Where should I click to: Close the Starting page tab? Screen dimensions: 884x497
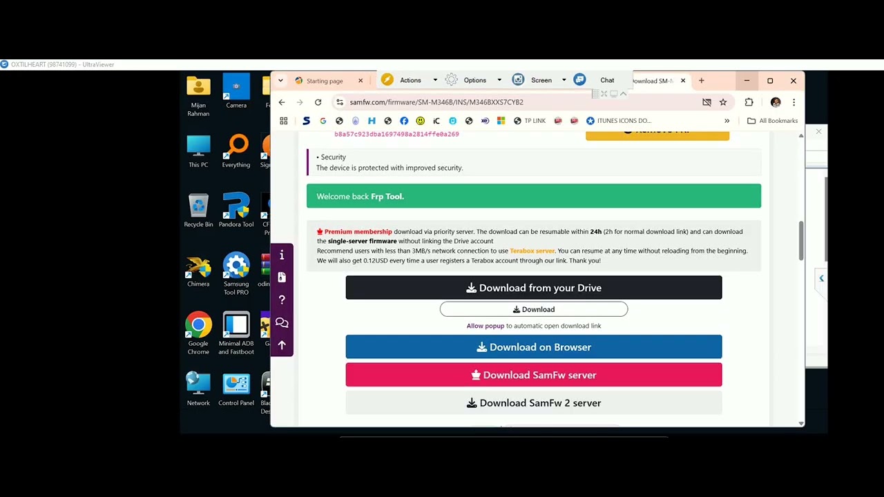[361, 81]
